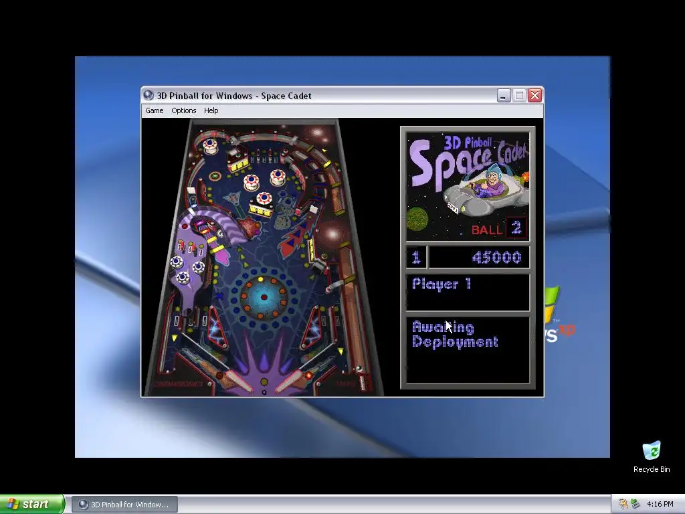Open the Windows Start menu
Viewport: 685px width, 514px height.
pos(32,505)
